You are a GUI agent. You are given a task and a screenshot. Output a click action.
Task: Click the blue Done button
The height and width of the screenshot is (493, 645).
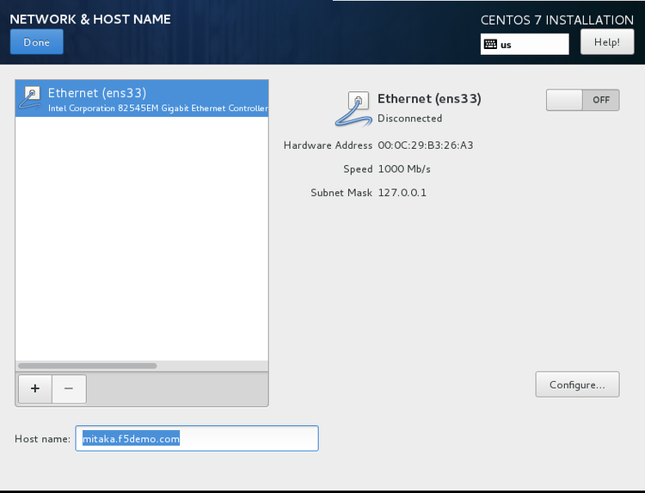[37, 41]
